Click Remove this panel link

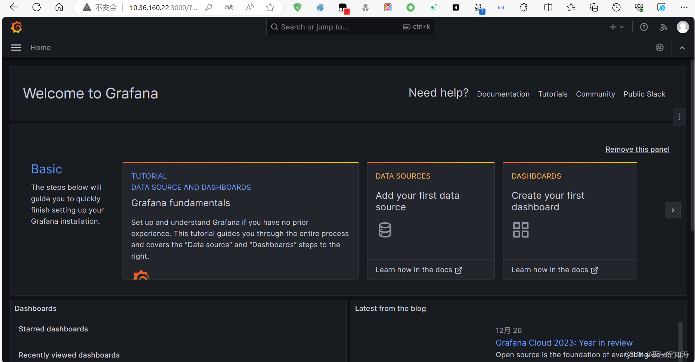click(637, 149)
